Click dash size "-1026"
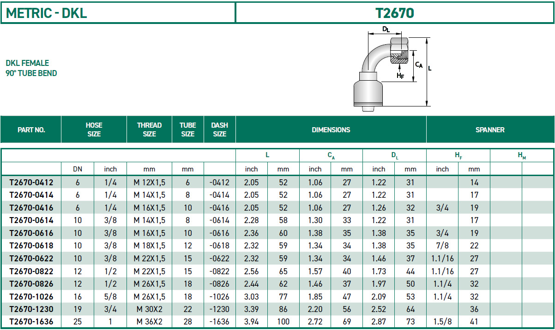The width and height of the screenshot is (555, 330). tap(219, 297)
